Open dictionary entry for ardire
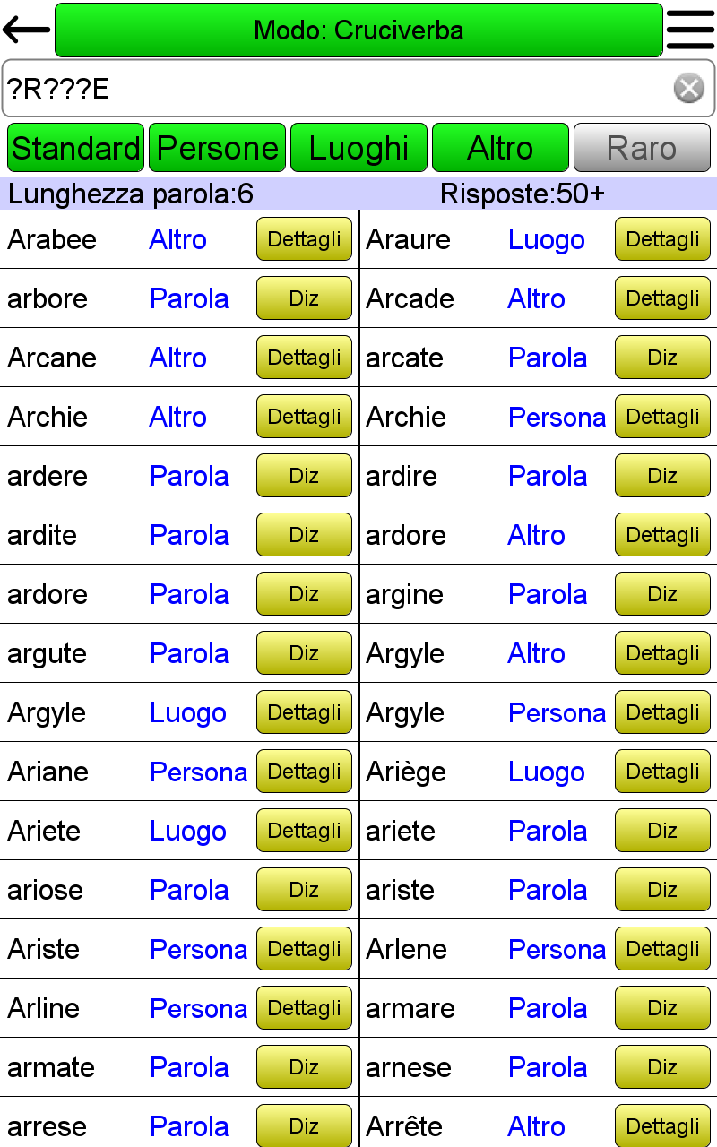717x1147 pixels. point(662,476)
